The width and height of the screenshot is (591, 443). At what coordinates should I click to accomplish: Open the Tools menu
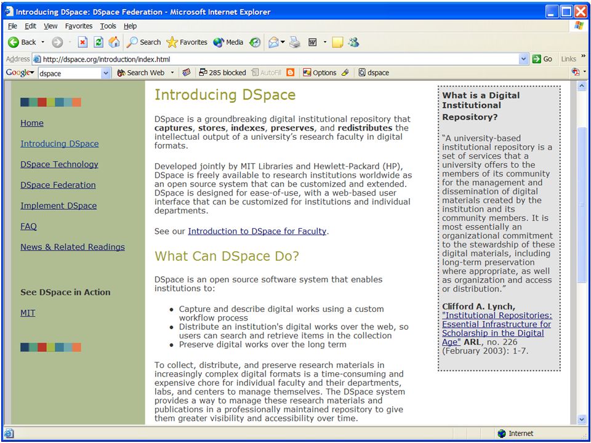pyautogui.click(x=108, y=26)
